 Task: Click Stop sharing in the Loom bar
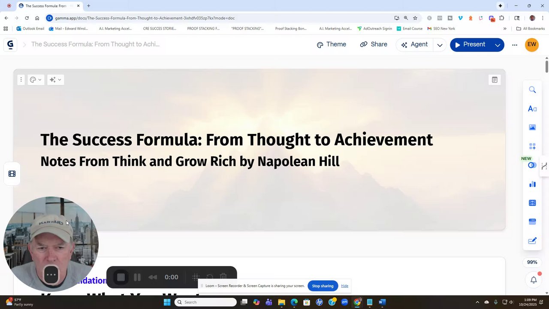[323, 286]
